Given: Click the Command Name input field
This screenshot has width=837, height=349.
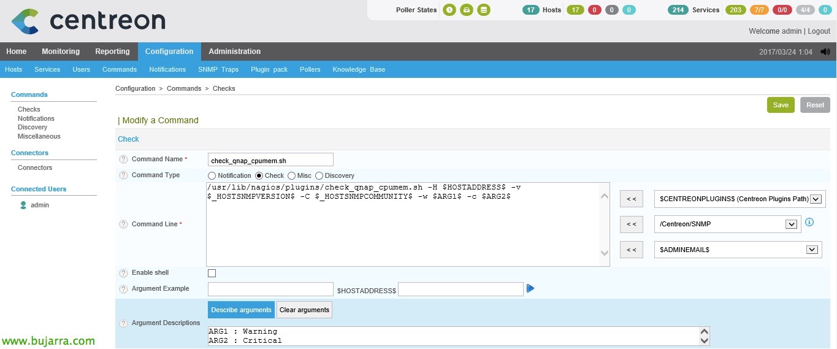Looking at the screenshot, I should point(270,161).
